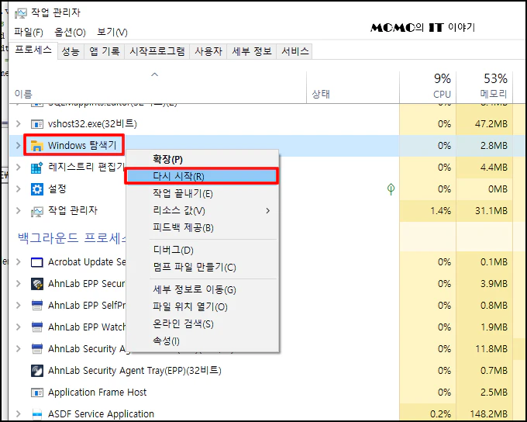Click the AhnLab EPP Security icon
Image resolution: width=527 pixels, height=422 pixels.
click(x=37, y=284)
